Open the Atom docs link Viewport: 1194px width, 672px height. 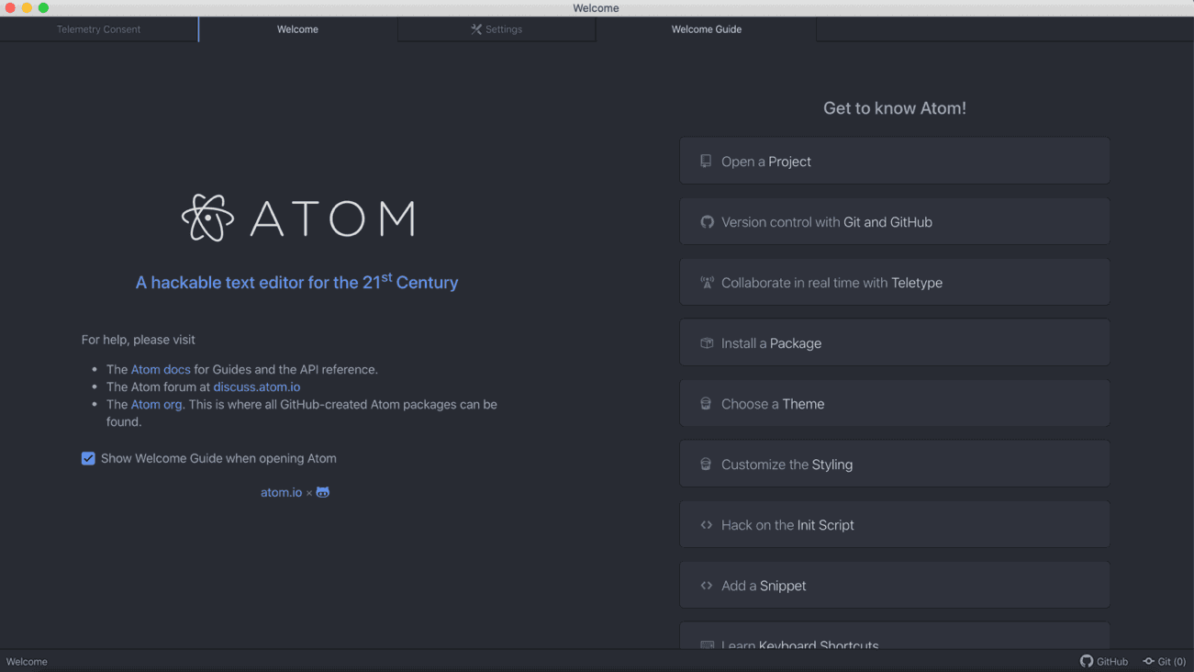click(x=161, y=369)
